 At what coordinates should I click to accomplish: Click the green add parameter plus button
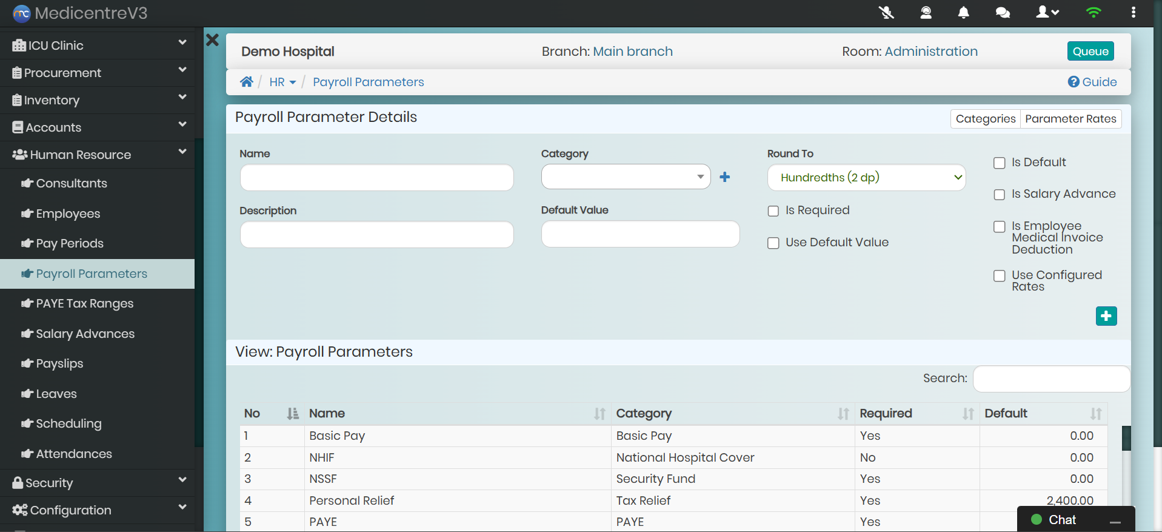[1106, 316]
